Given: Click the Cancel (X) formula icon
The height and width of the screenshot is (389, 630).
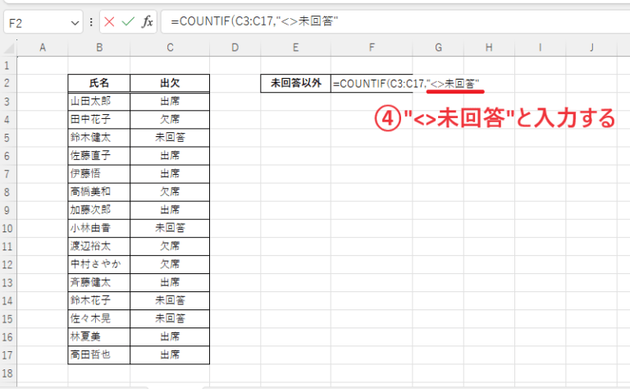Looking at the screenshot, I should pyautogui.click(x=109, y=22).
